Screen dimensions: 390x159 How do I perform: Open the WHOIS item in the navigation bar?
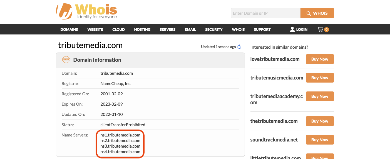tap(238, 29)
